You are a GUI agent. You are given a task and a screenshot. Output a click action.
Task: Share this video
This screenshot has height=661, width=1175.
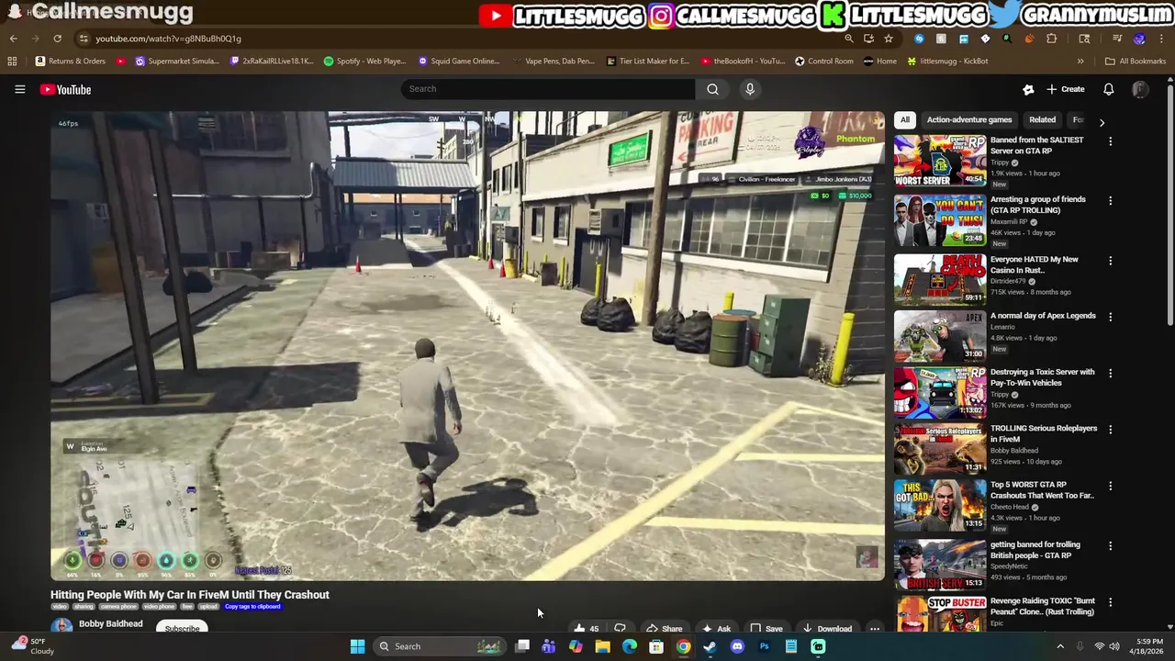(664, 629)
